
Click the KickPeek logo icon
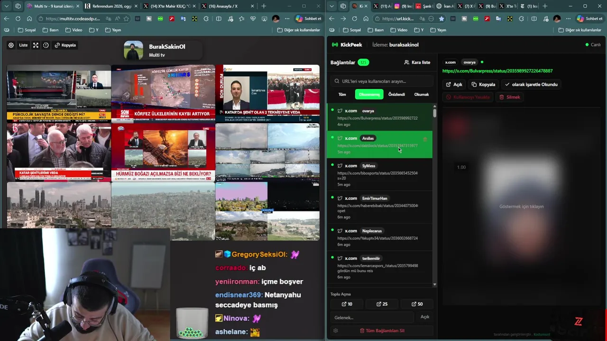[x=335, y=45]
